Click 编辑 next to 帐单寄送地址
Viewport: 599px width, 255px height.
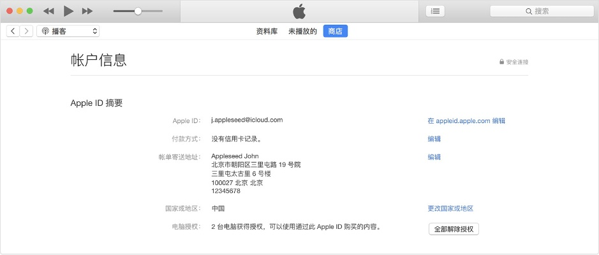pyautogui.click(x=434, y=157)
